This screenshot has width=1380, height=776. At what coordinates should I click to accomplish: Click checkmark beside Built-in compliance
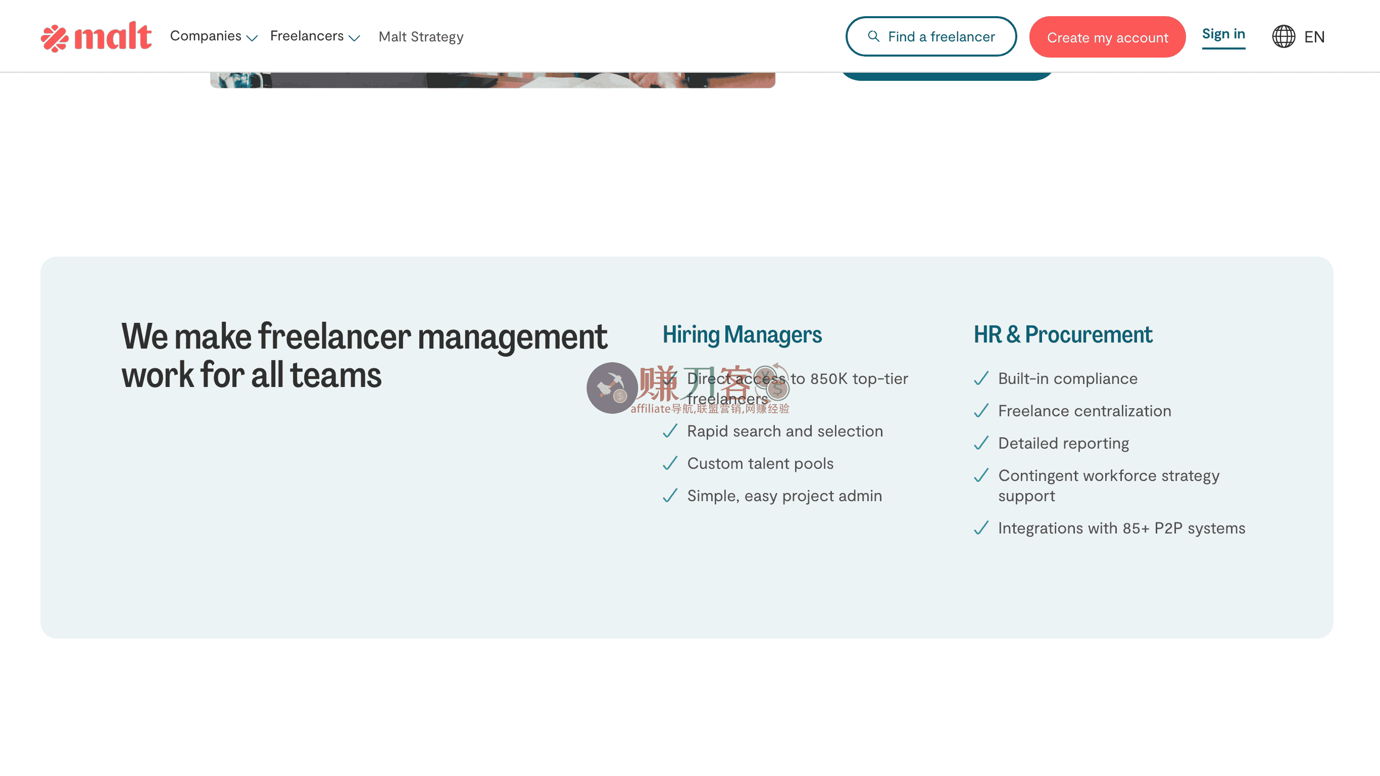[981, 379]
